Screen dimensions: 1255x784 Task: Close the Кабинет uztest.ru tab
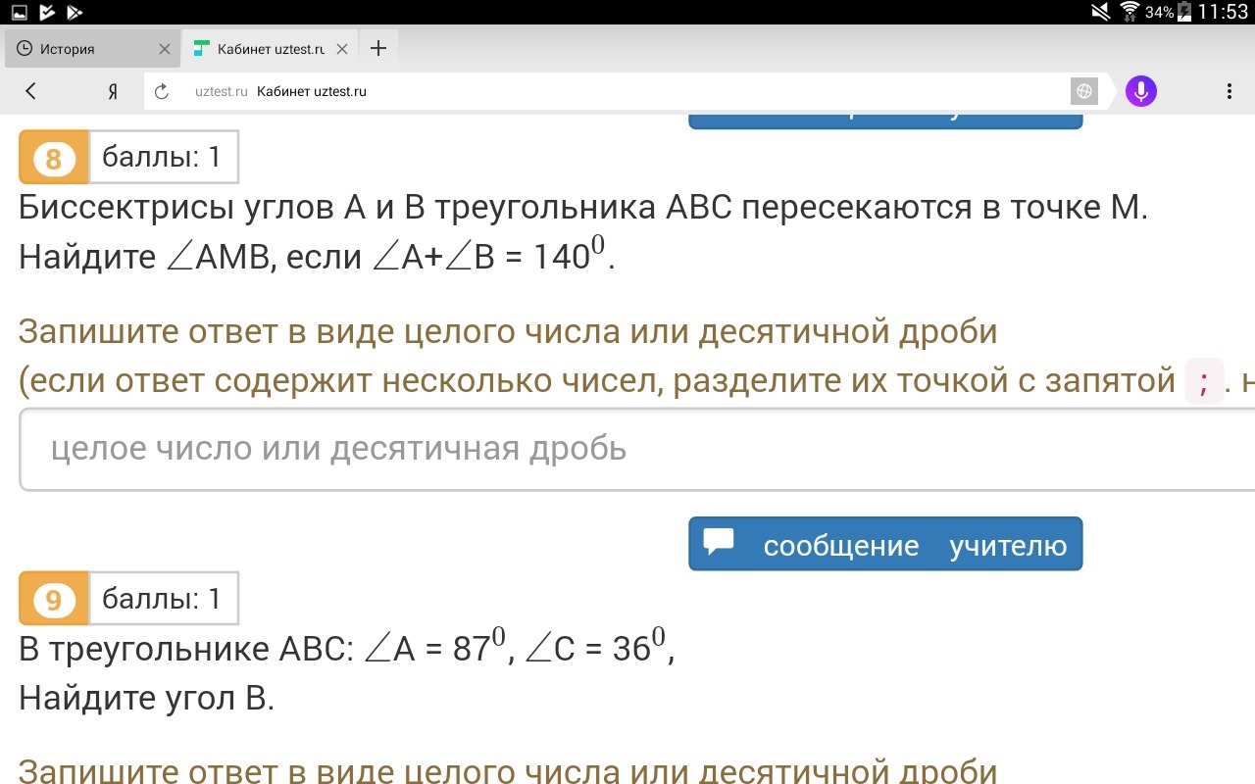coord(342,49)
